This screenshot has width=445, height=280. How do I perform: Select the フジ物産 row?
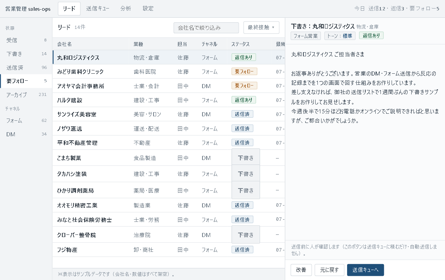pyautogui.click(x=169, y=250)
